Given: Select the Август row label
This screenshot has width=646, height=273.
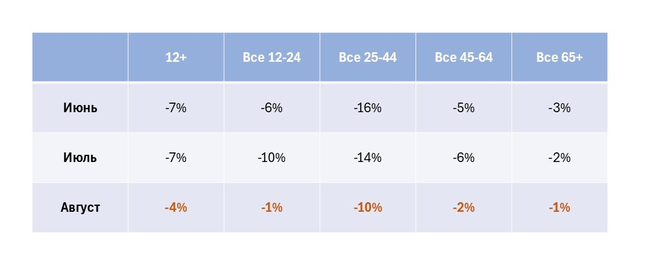Looking at the screenshot, I should pyautogui.click(x=80, y=208).
